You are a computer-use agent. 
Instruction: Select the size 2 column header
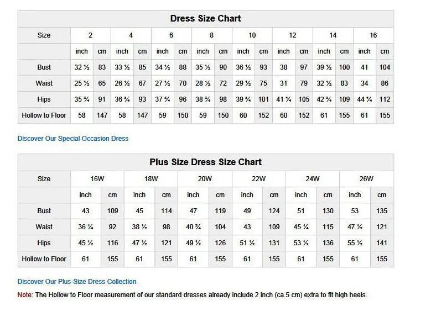click(90, 35)
